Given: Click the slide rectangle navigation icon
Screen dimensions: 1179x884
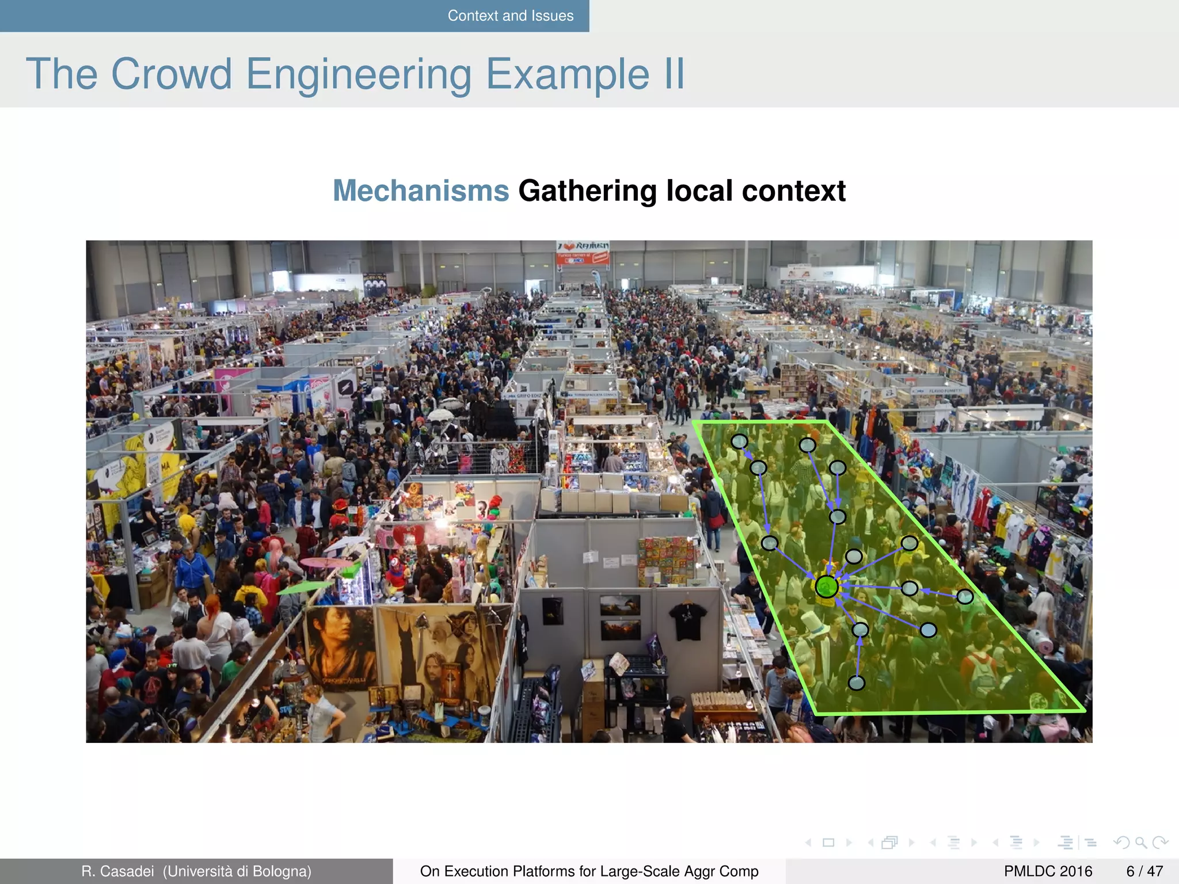Looking at the screenshot, I should [x=828, y=843].
